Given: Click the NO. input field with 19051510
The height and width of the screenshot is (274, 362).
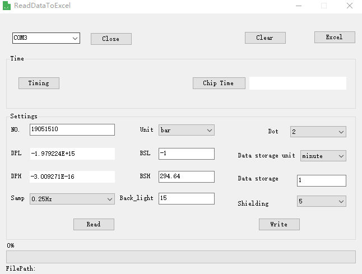Looking at the screenshot, I should click(72, 130).
